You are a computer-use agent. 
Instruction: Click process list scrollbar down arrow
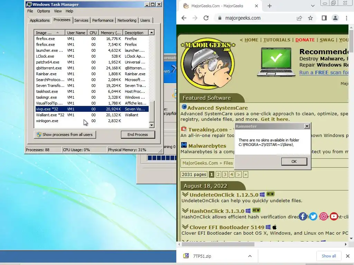[x=152, y=125]
